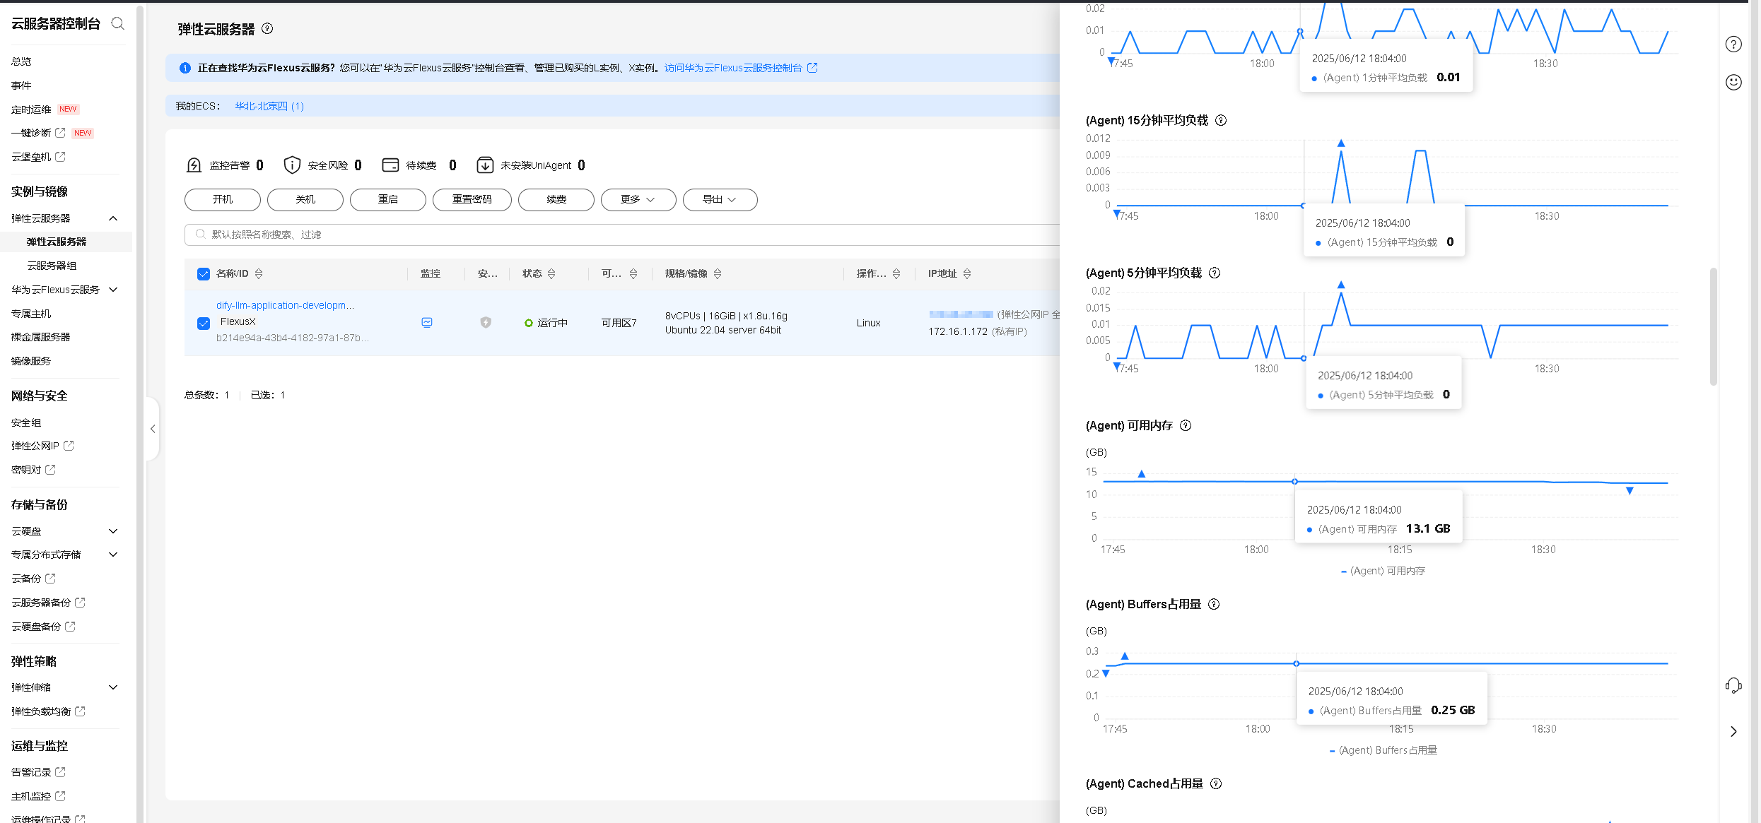1761x823 pixels.
Task: Select 云服务器组 in the sidebar
Action: (x=52, y=266)
